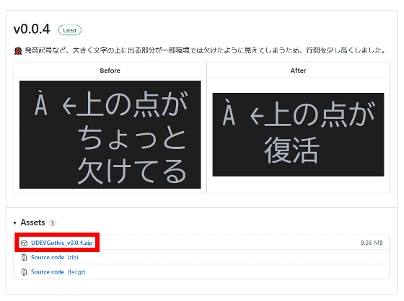Click the After column header
The width and height of the screenshot is (404, 301).
(x=298, y=71)
